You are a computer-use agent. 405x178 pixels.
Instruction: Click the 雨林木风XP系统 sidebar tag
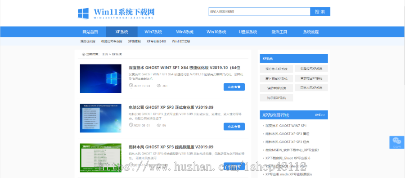(x=311, y=88)
